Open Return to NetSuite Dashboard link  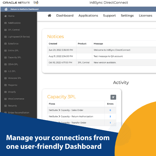point(24,9)
